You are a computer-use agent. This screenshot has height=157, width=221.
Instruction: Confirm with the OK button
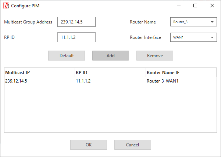point(89,145)
